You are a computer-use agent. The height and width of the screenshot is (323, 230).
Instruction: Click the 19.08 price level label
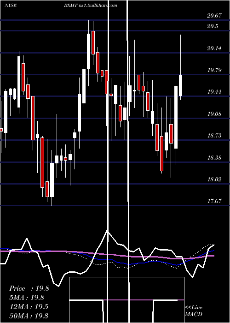click(214, 114)
